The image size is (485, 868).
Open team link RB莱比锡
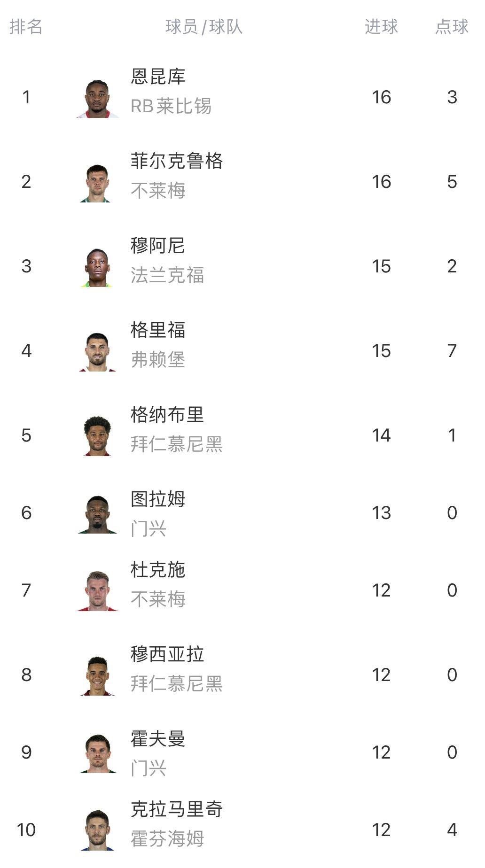[x=171, y=106]
